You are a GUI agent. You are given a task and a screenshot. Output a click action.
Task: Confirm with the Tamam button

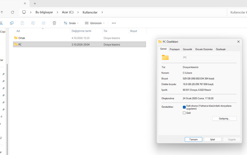pyautogui.click(x=193, y=139)
